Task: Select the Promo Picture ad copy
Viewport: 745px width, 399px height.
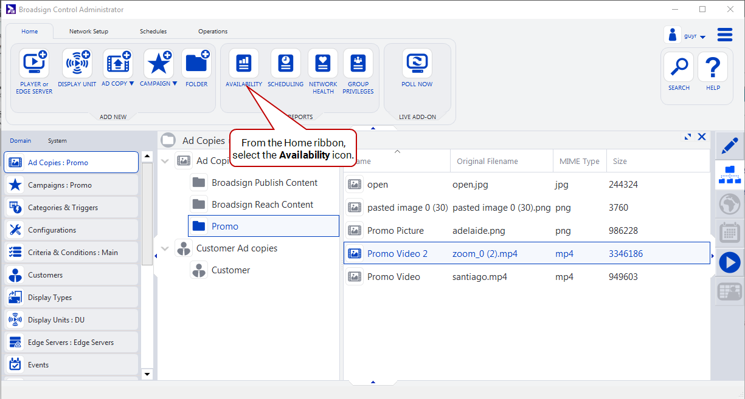Action: [x=527, y=231]
